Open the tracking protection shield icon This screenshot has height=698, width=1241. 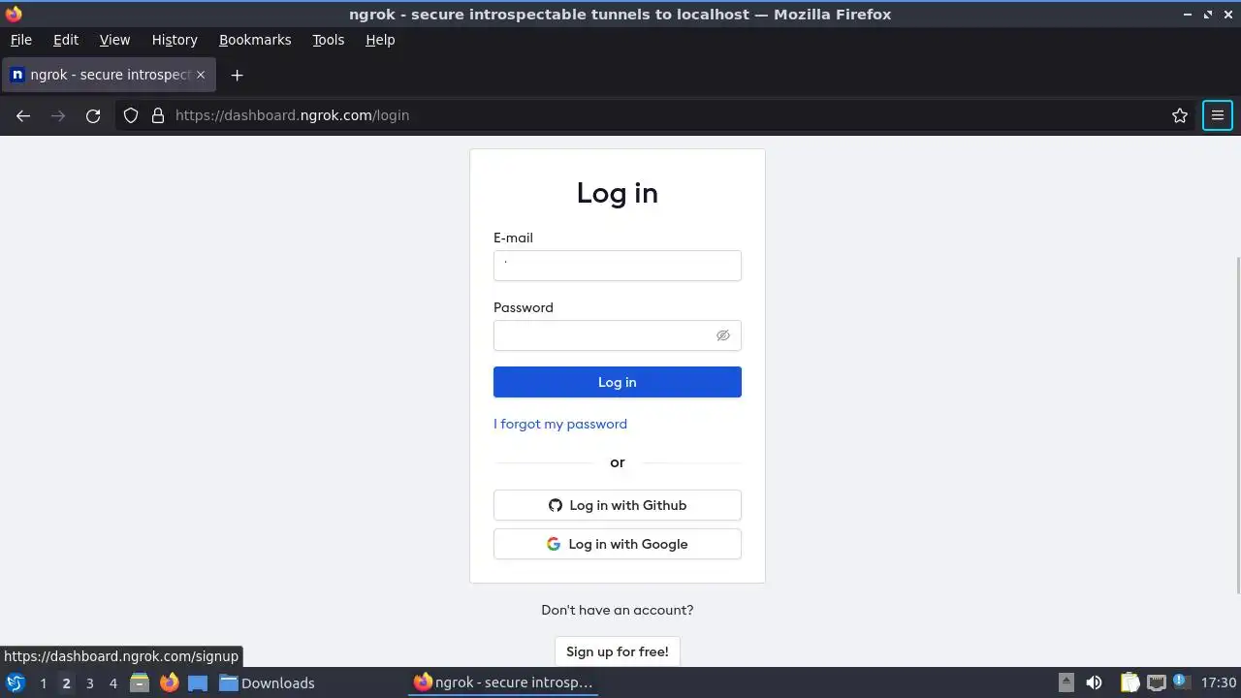(x=131, y=115)
